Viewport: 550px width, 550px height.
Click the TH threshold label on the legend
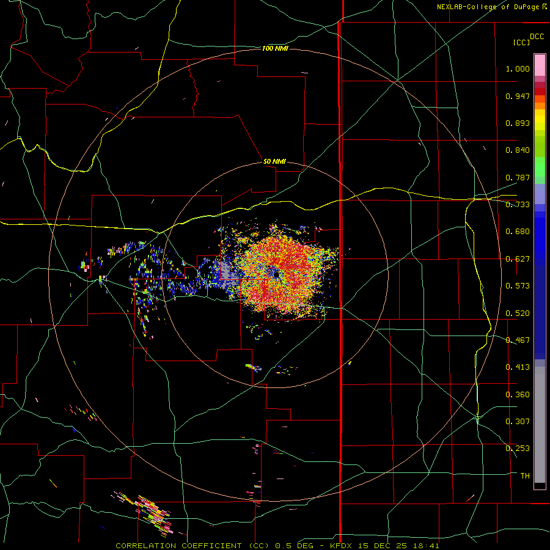pos(525,476)
